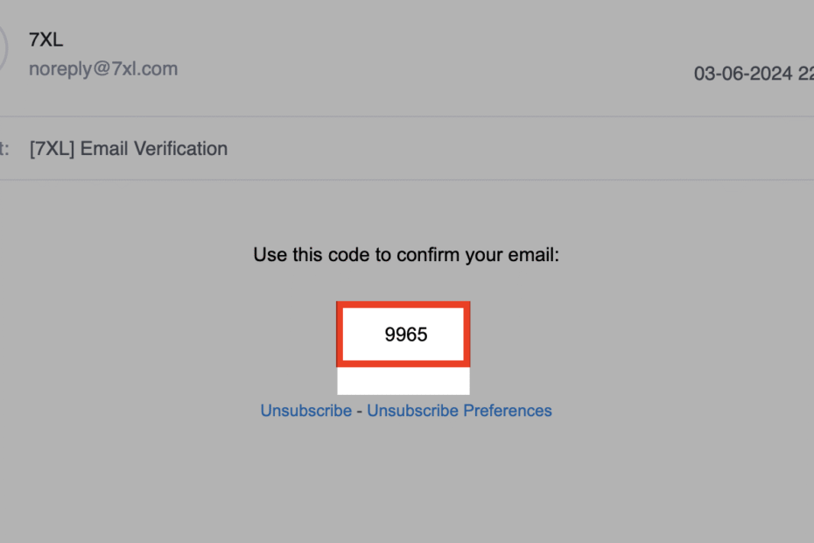
Task: Click the sender avatar circle
Action: (x=3, y=47)
